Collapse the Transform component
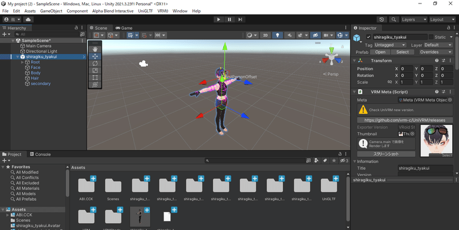Screen dimensions: 459x230 point(354,61)
